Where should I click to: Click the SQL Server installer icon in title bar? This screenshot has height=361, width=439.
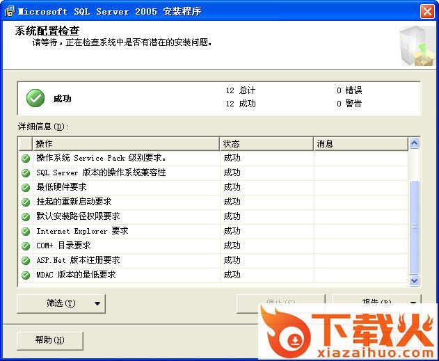tap(9, 11)
